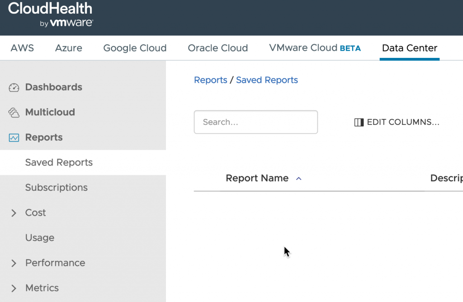Toggle Report Name sort order ascending arrow

point(298,179)
